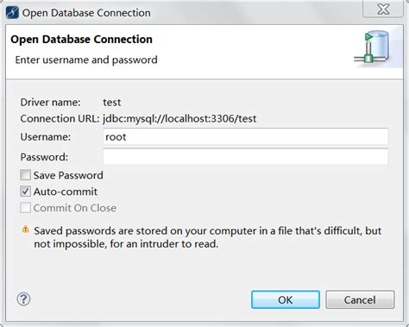The image size is (409, 327).
Task: Click the SQuirreL app icon in title bar
Action: pyautogui.click(x=12, y=13)
